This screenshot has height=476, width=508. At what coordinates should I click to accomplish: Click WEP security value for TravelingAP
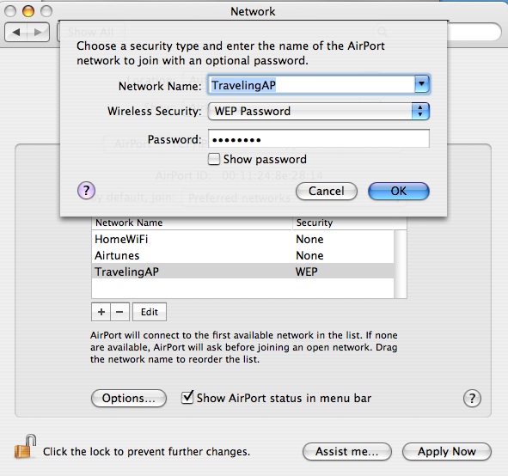click(307, 272)
